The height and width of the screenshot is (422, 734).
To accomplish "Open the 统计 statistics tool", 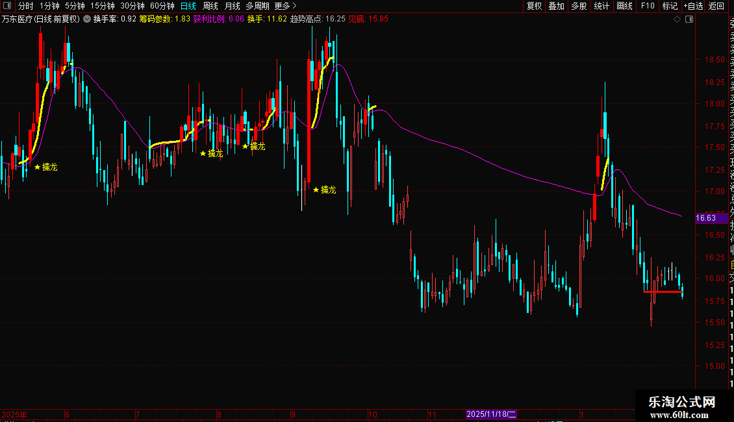I will click(601, 6).
